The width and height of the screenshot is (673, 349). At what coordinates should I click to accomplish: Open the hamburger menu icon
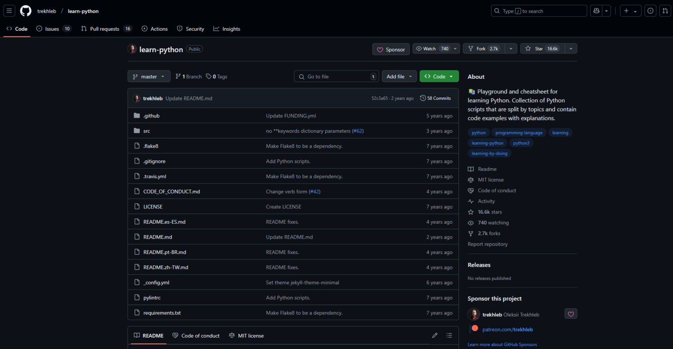click(x=9, y=11)
